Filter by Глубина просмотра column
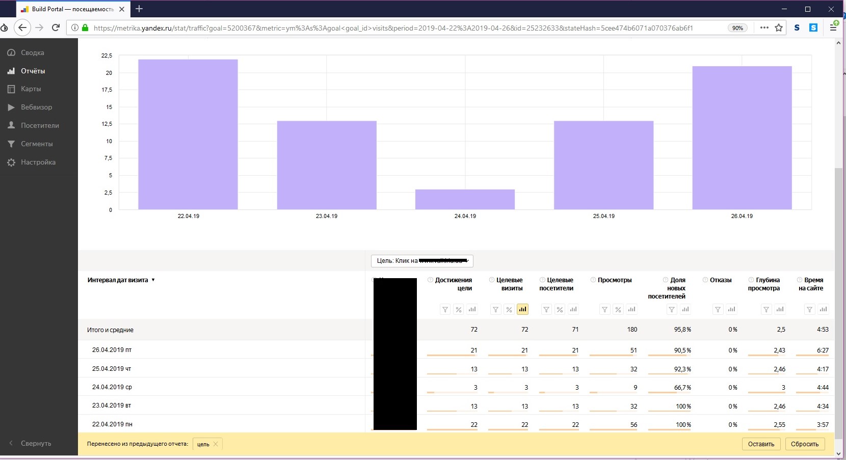The image size is (846, 460). tap(766, 309)
